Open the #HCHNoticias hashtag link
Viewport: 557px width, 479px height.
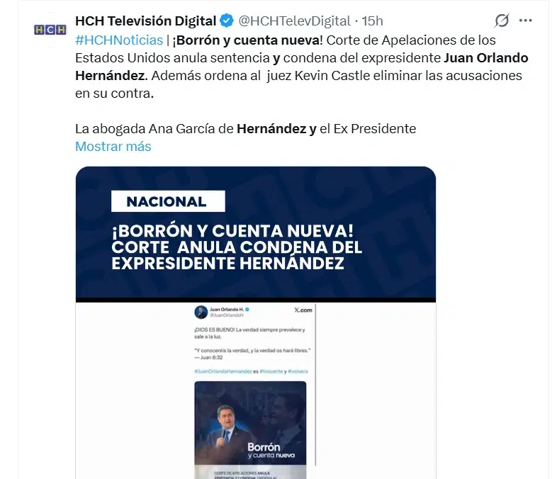119,40
